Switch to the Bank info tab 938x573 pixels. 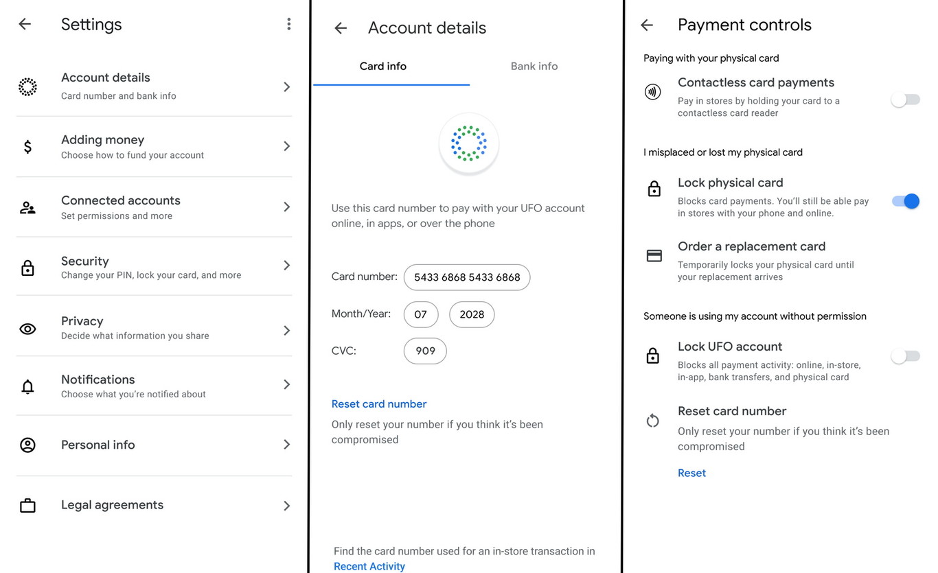pyautogui.click(x=534, y=66)
